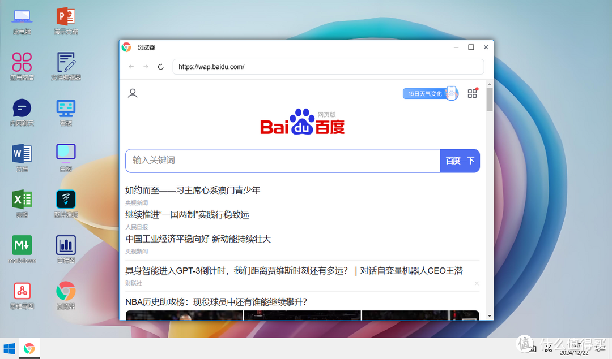Click the 百度一下 search button
612x359 pixels.
click(460, 161)
